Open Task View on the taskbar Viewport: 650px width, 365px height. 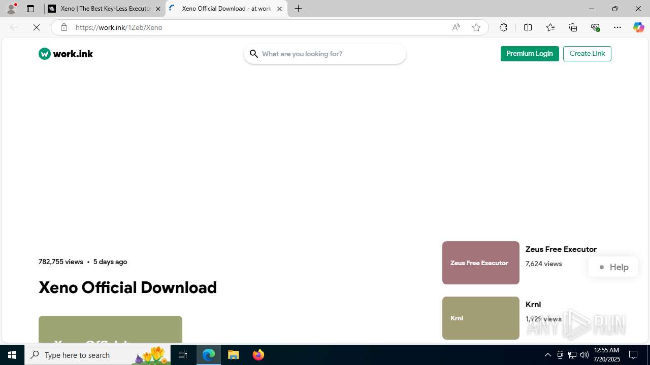(x=183, y=355)
